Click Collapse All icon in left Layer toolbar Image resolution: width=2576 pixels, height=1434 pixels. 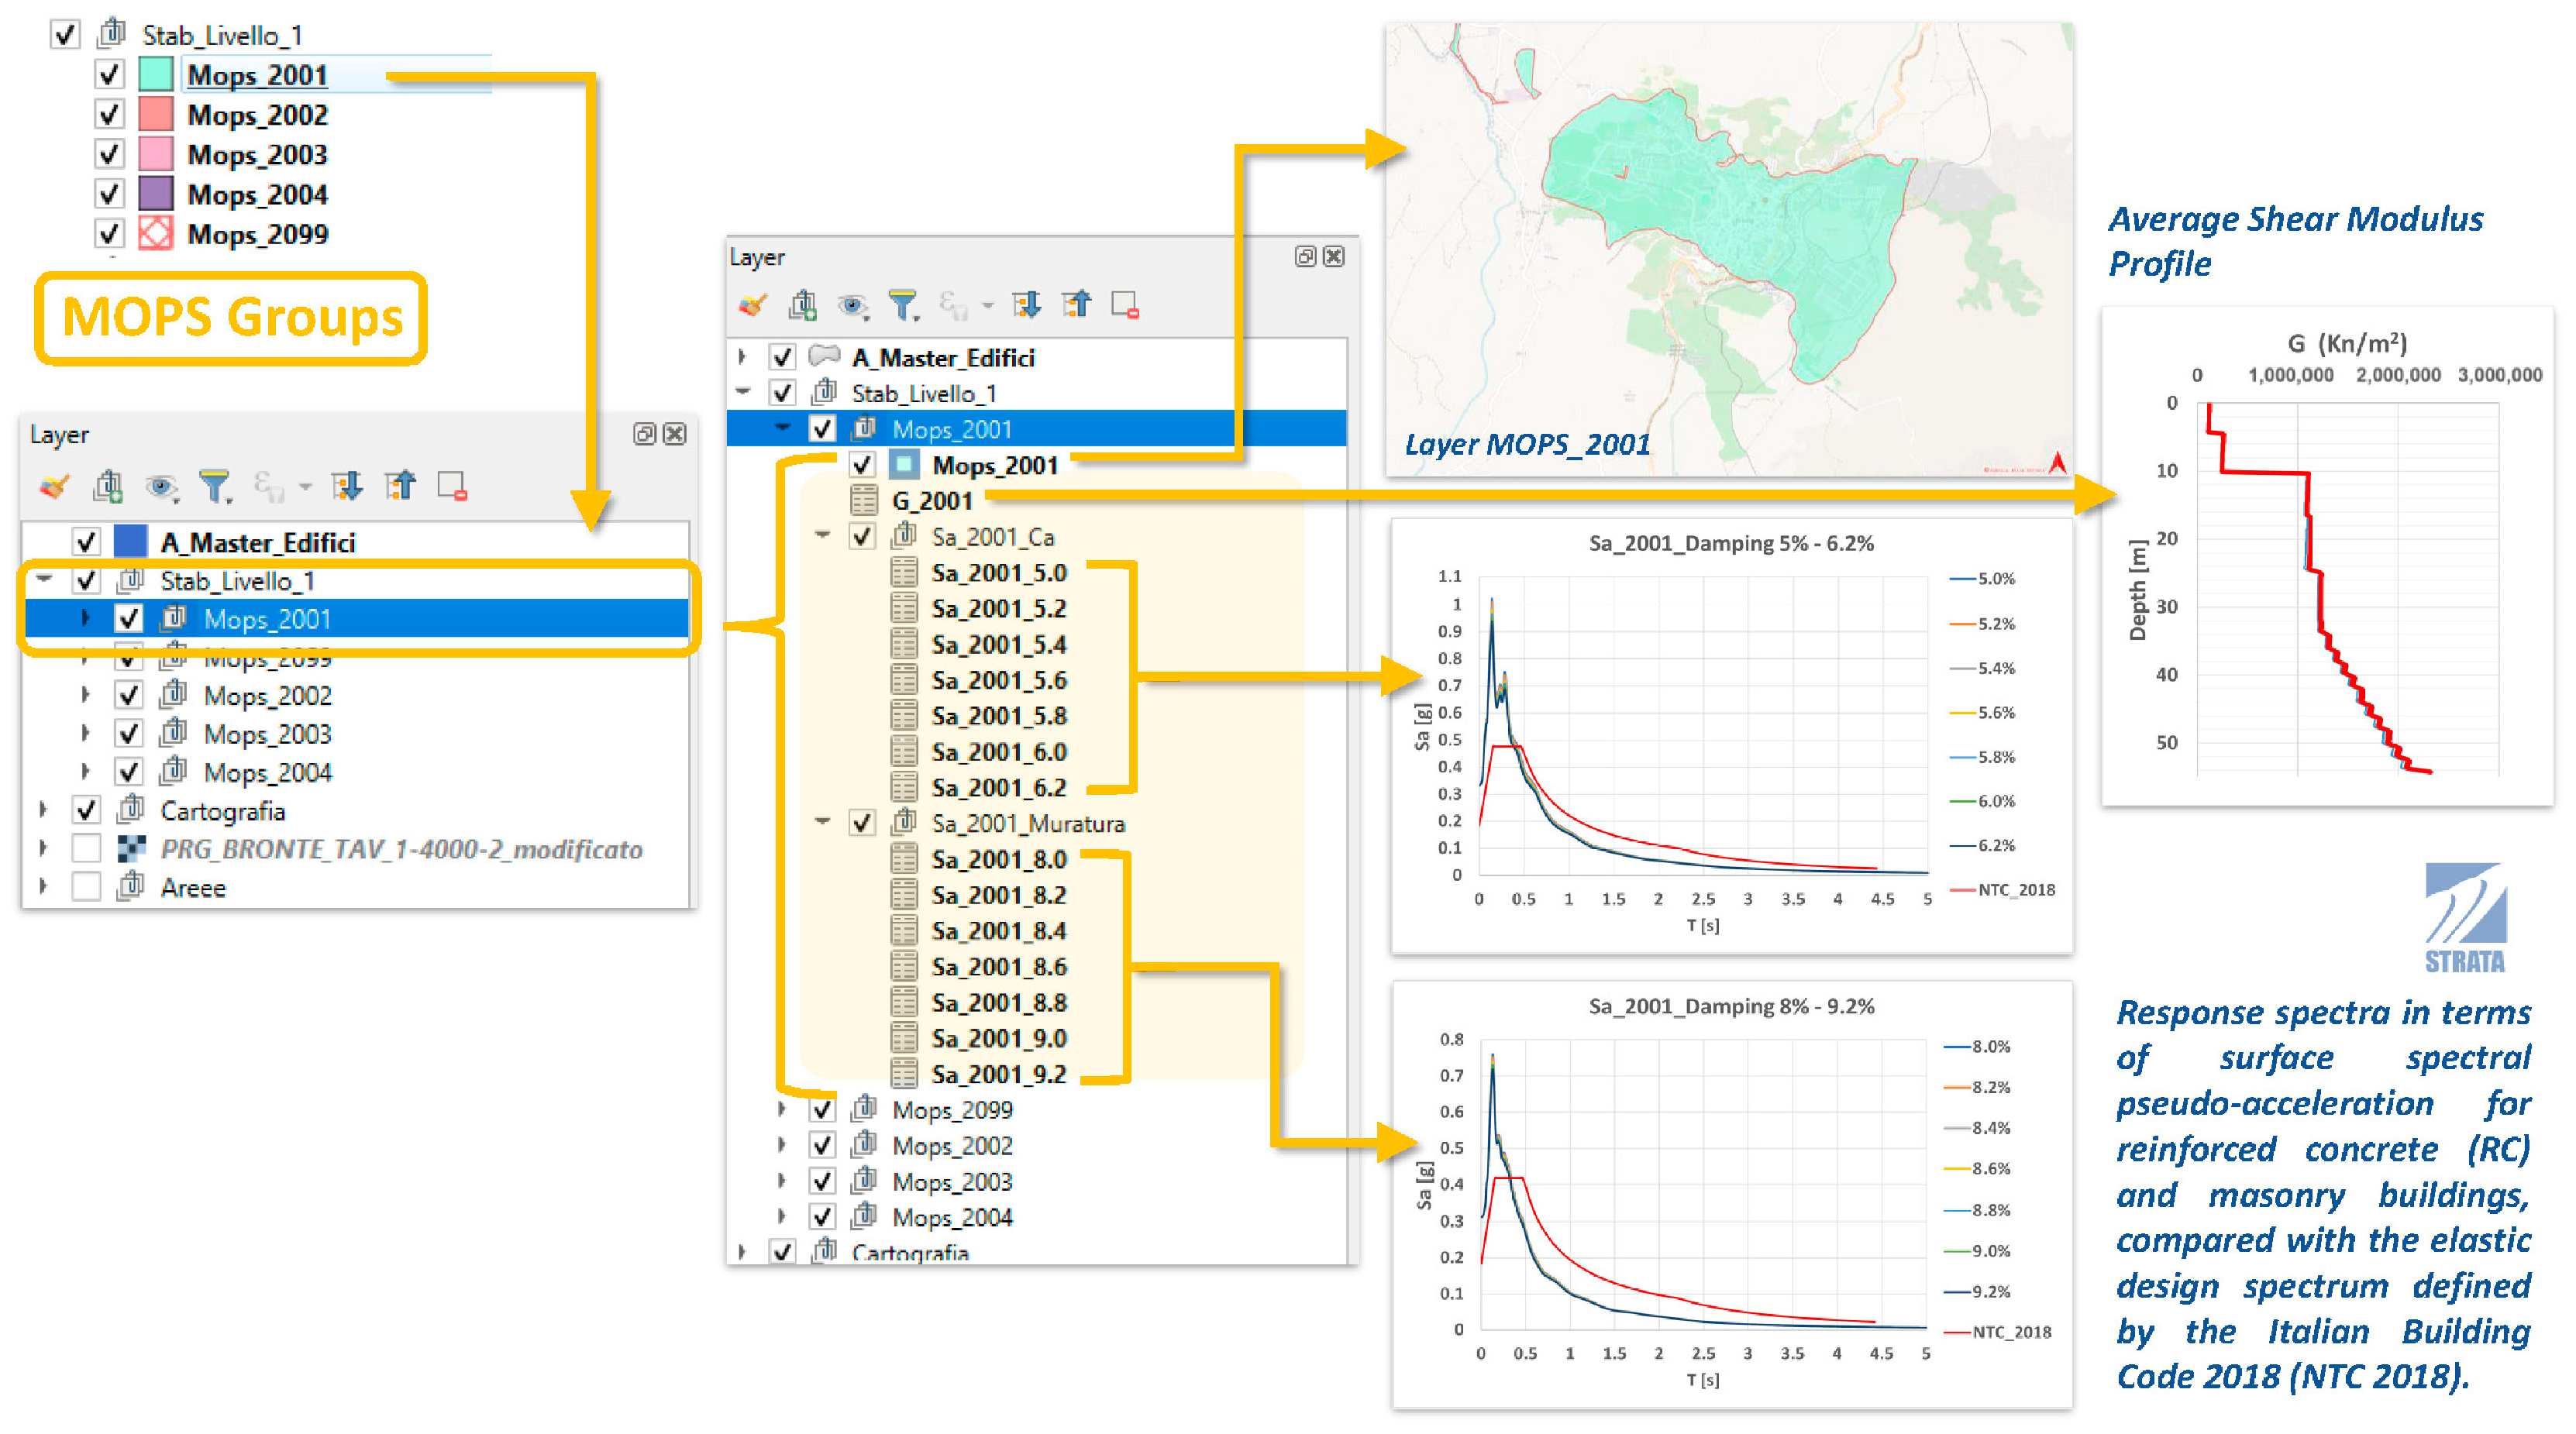coord(400,487)
